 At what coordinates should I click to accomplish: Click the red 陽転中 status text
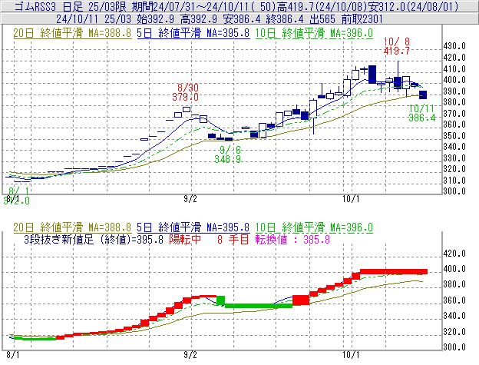[185, 239]
